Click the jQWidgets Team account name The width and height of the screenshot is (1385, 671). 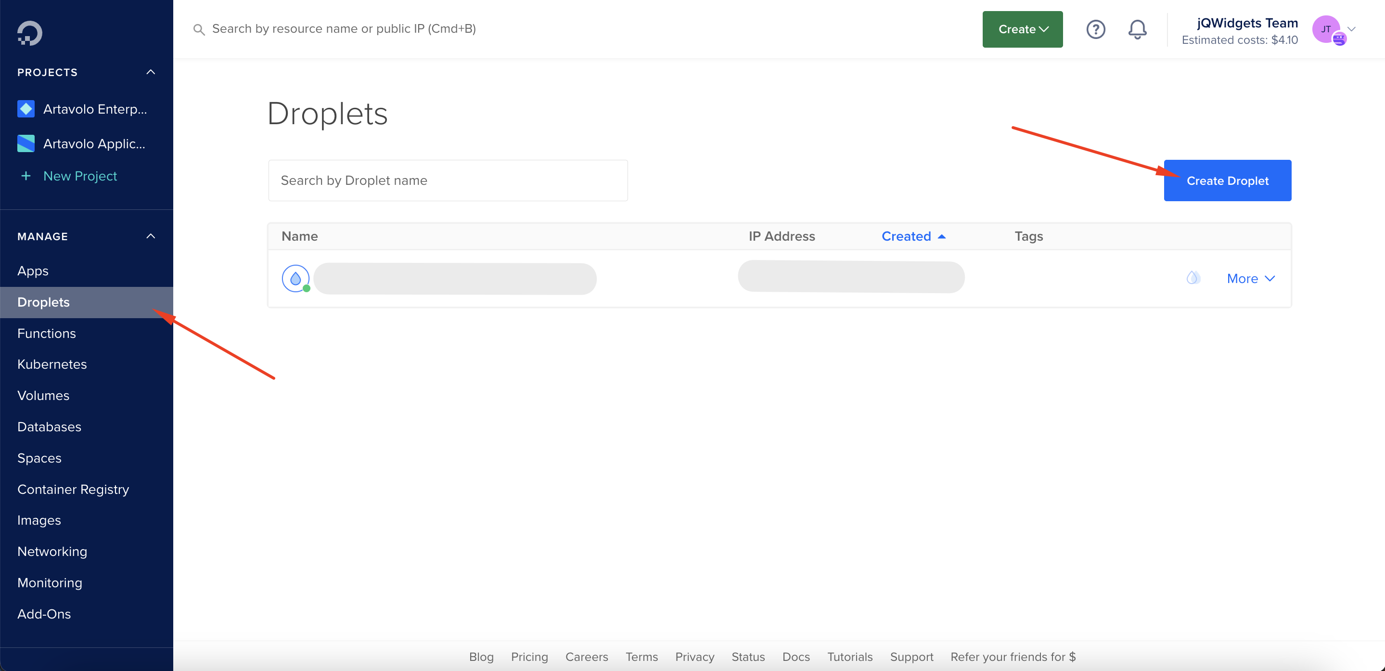1247,23
